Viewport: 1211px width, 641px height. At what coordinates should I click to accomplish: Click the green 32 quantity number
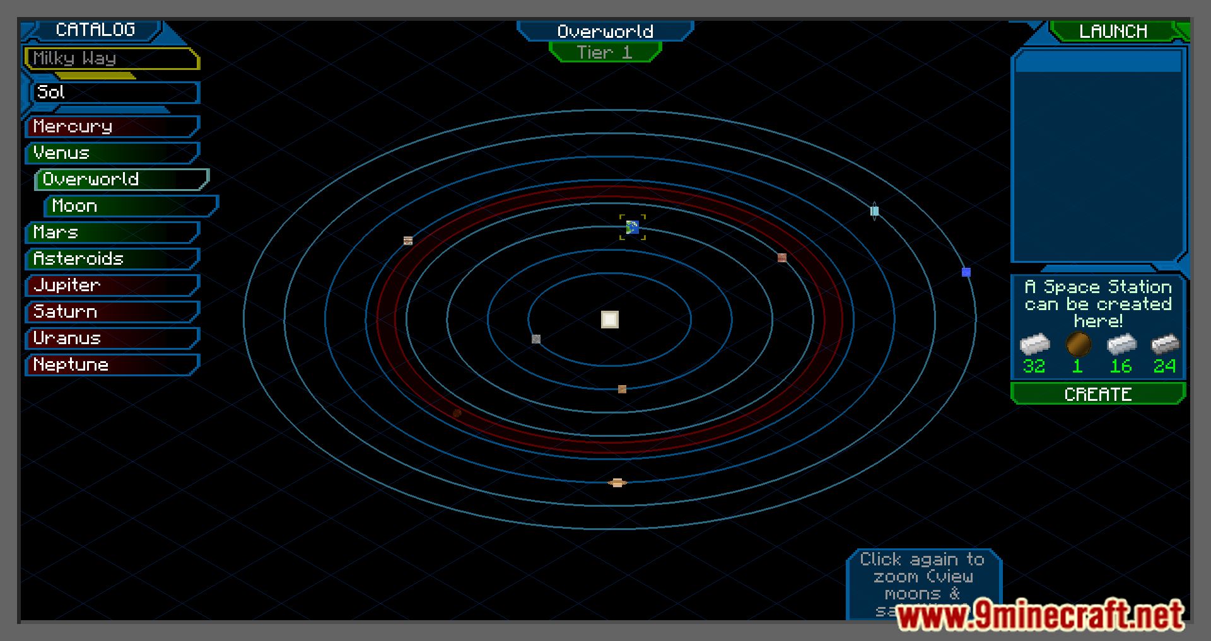[x=1034, y=366]
